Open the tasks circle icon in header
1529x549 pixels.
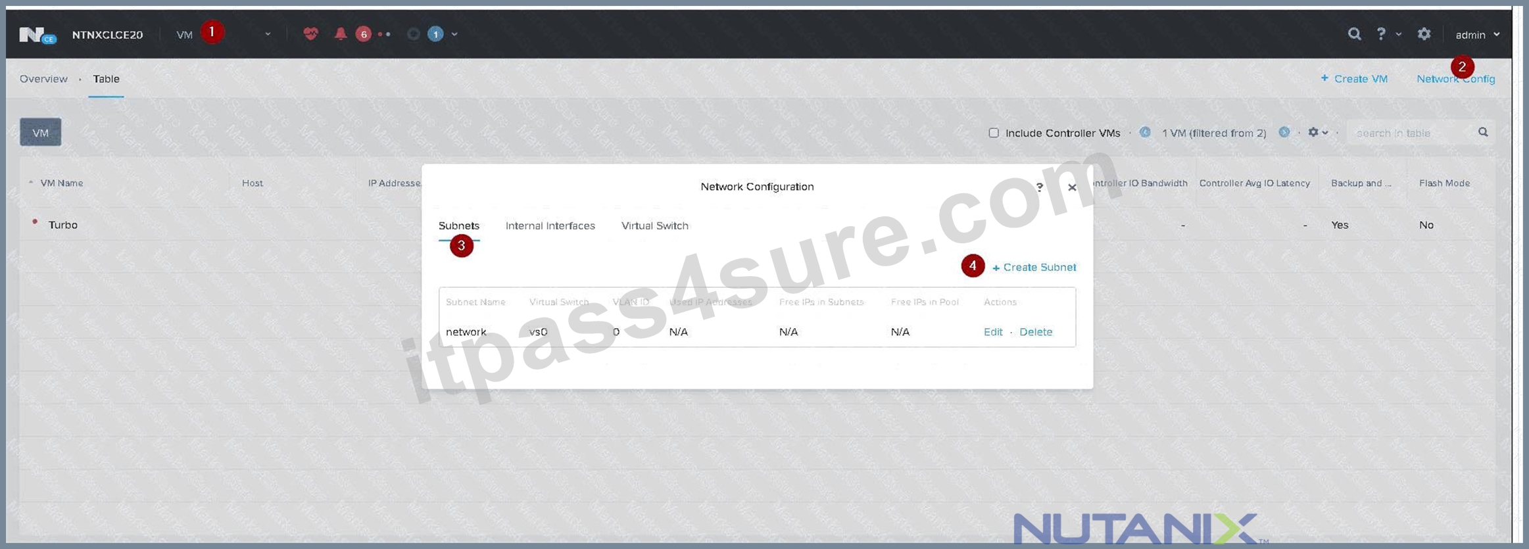[413, 34]
